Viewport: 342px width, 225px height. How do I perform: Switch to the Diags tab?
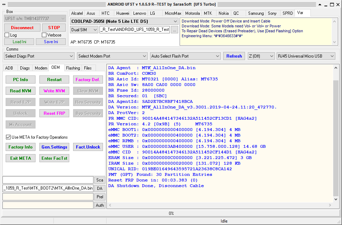pyautogui.click(x=25, y=68)
